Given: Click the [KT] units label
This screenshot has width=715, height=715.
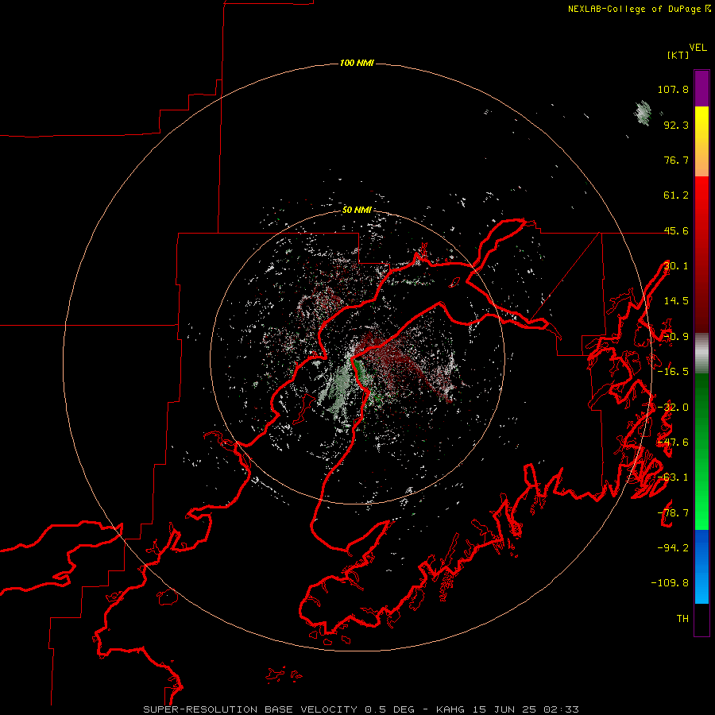Looking at the screenshot, I should [x=678, y=55].
